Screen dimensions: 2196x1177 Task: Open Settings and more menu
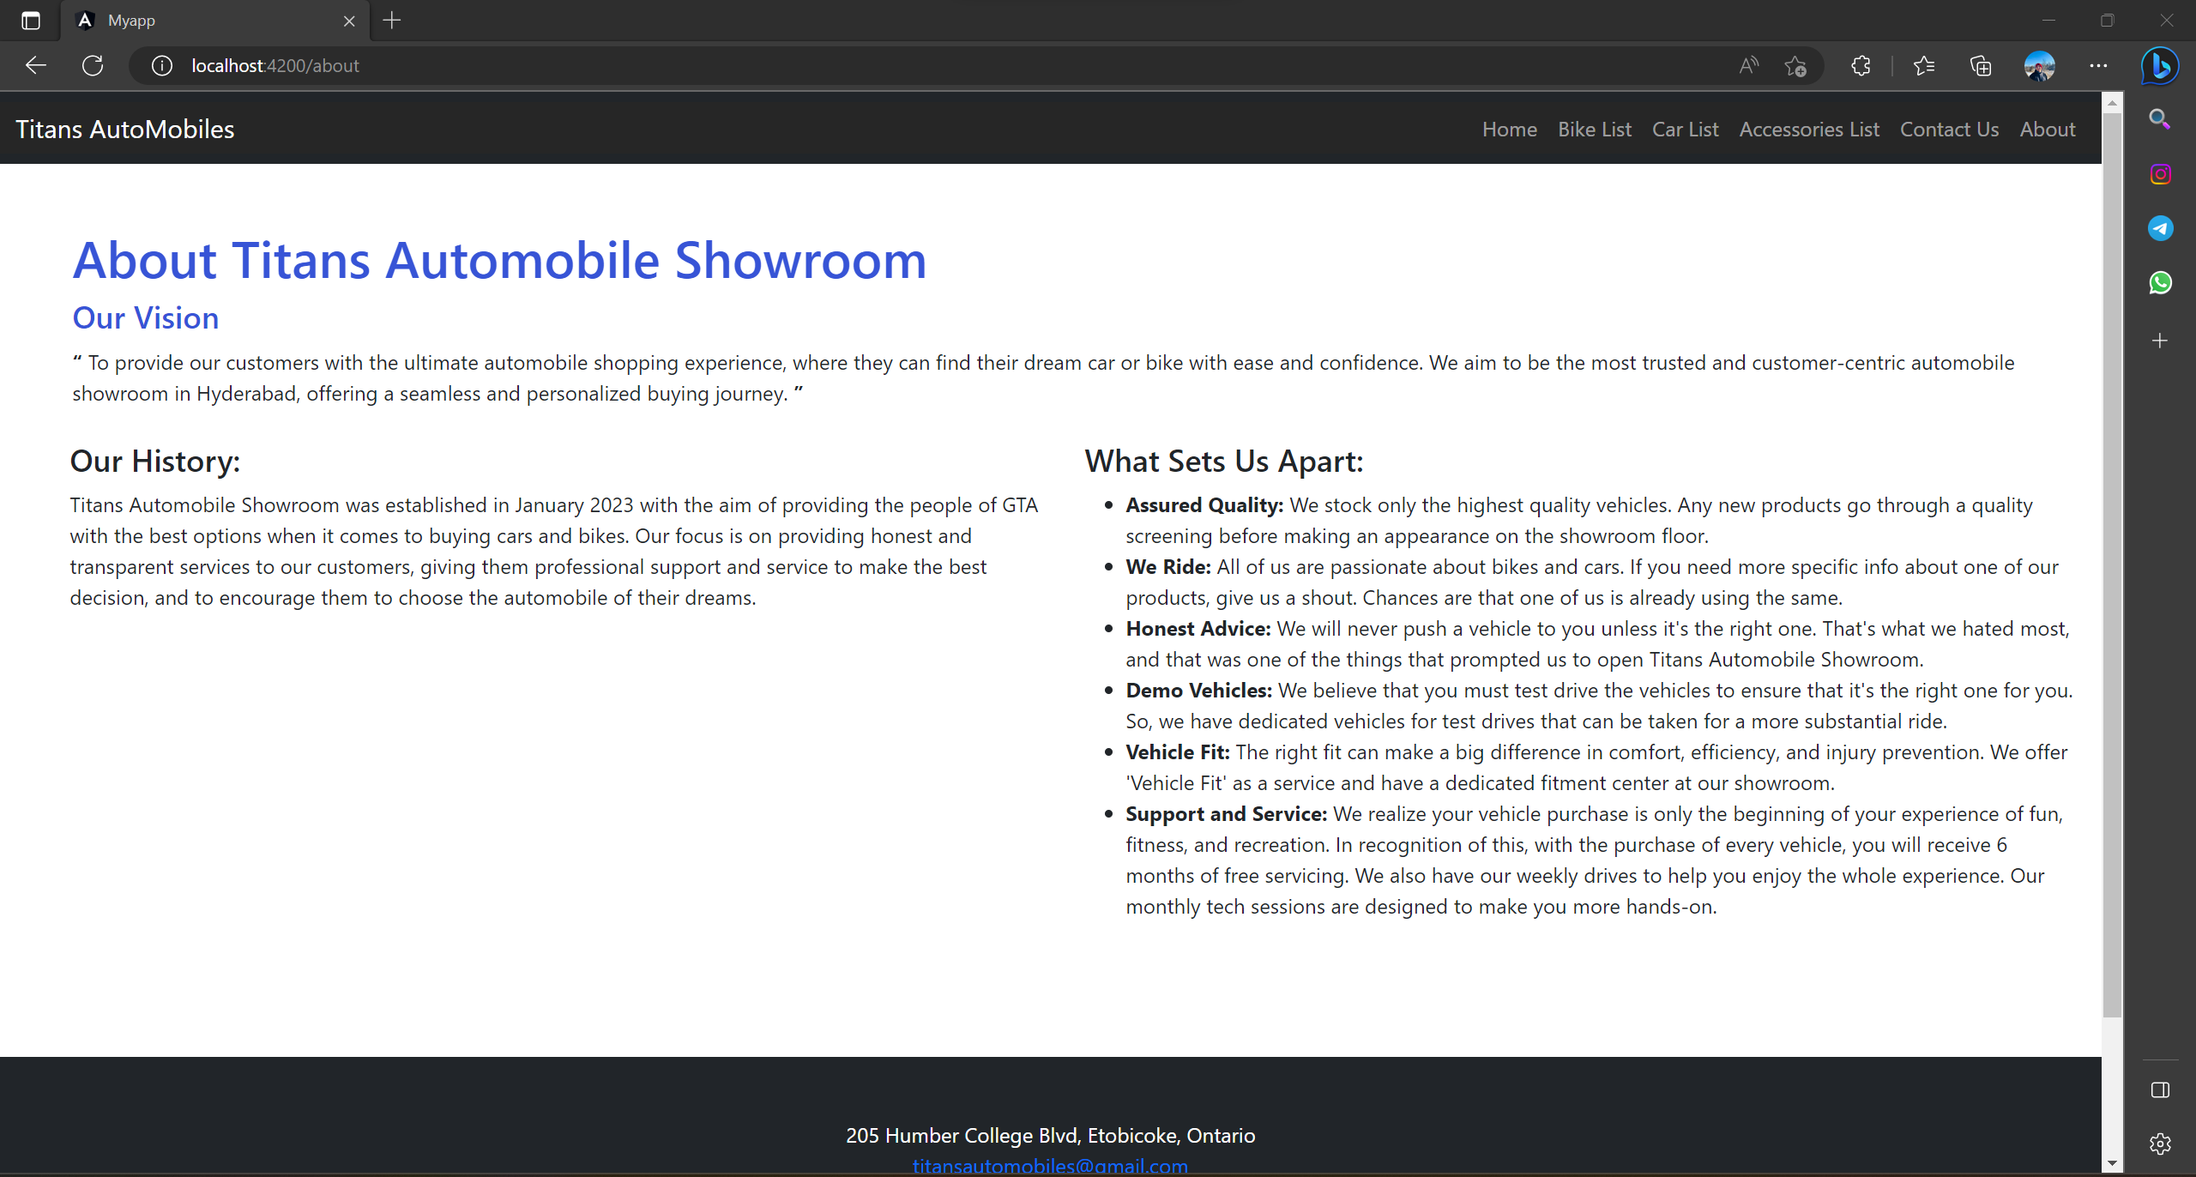(2098, 66)
